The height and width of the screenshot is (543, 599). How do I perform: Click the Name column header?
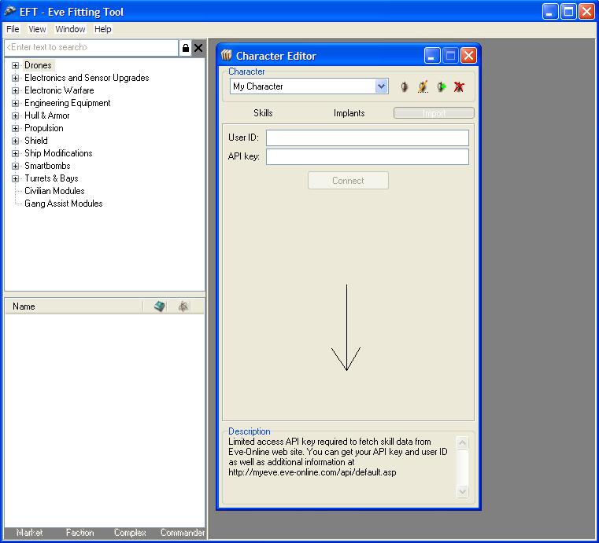click(x=73, y=306)
